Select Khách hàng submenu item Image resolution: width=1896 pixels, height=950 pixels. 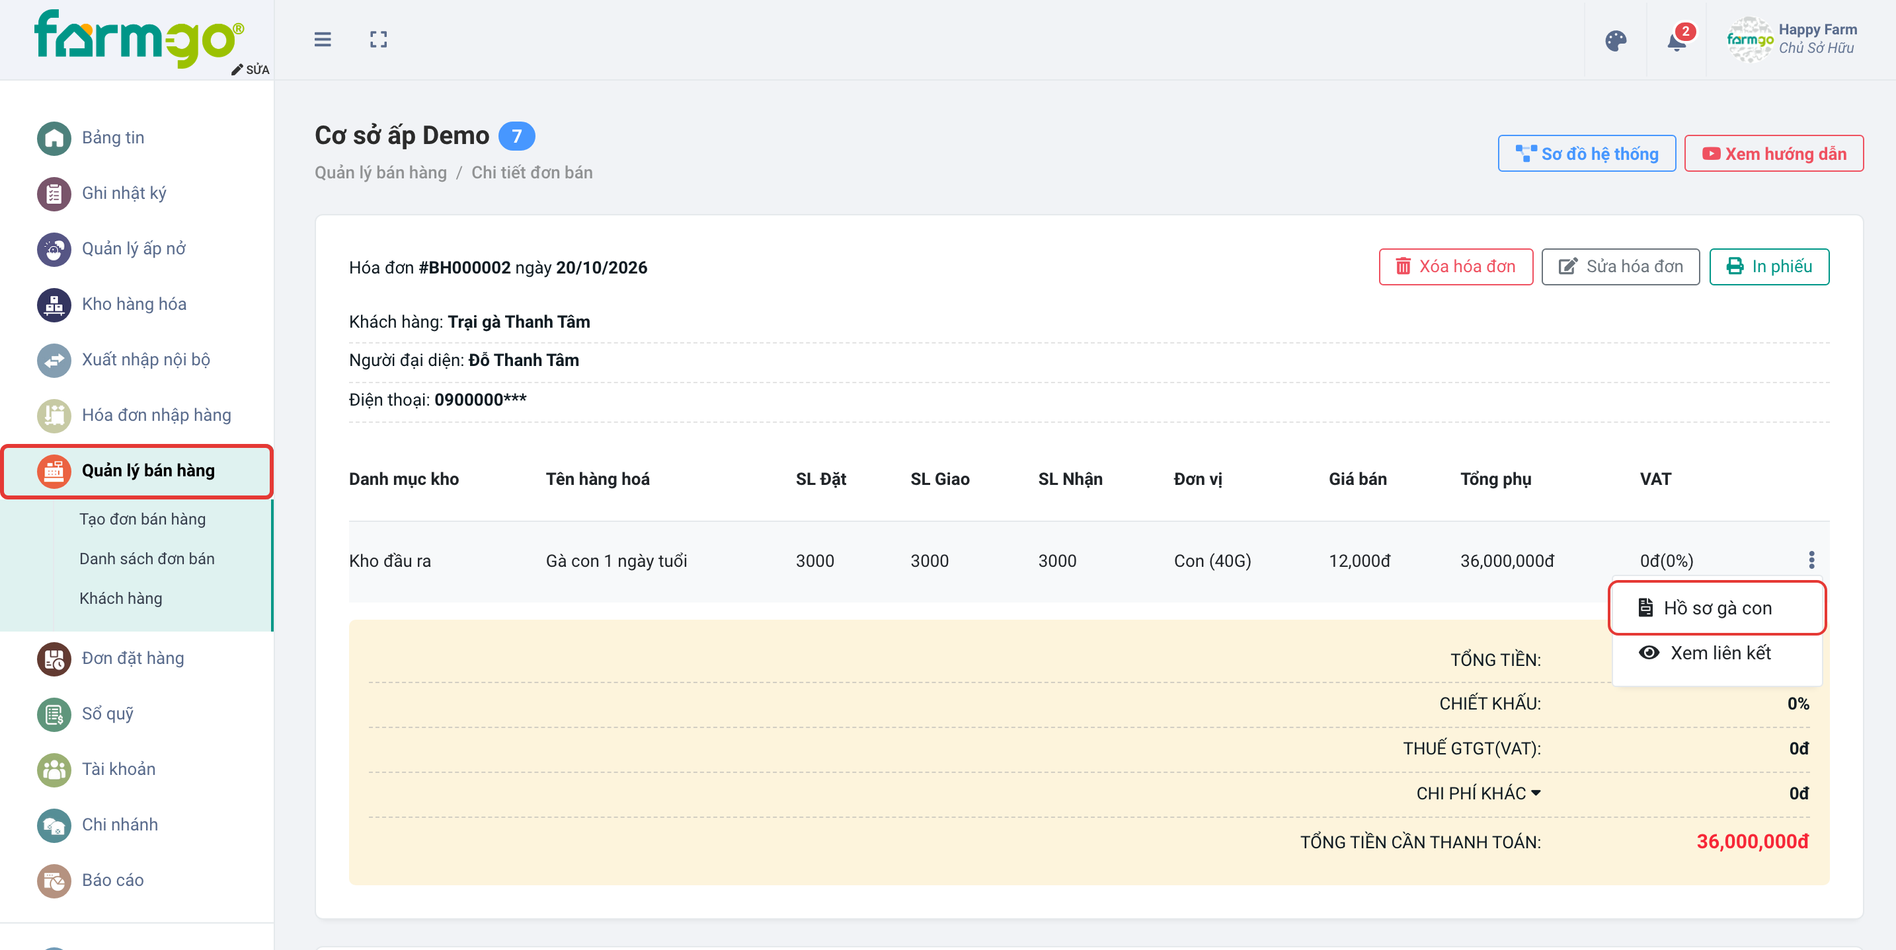pyautogui.click(x=121, y=599)
